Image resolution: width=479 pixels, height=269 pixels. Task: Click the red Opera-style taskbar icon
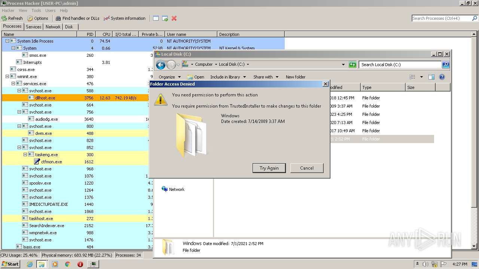80,264
